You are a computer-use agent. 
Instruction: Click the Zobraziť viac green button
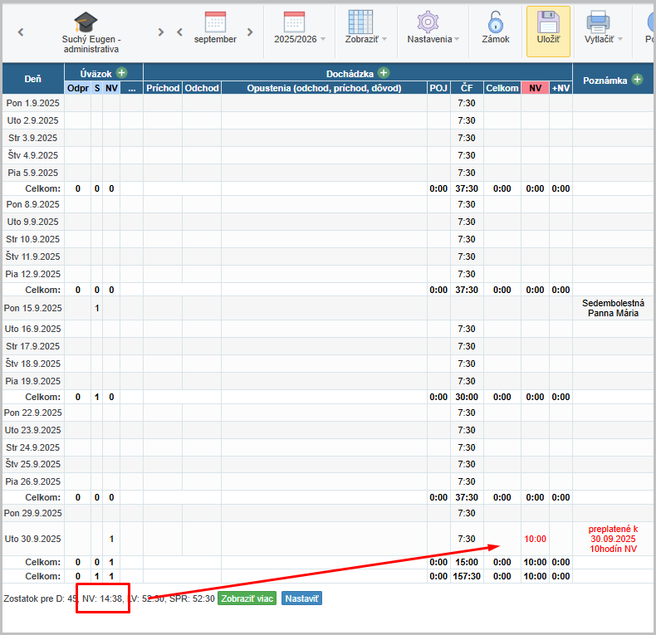247,598
